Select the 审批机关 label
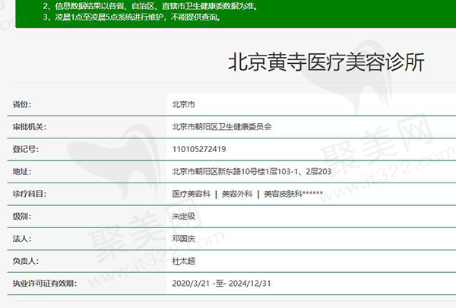456x308 pixels. (x=30, y=127)
